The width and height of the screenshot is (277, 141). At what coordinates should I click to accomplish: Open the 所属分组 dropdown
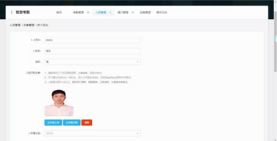click(x=92, y=133)
